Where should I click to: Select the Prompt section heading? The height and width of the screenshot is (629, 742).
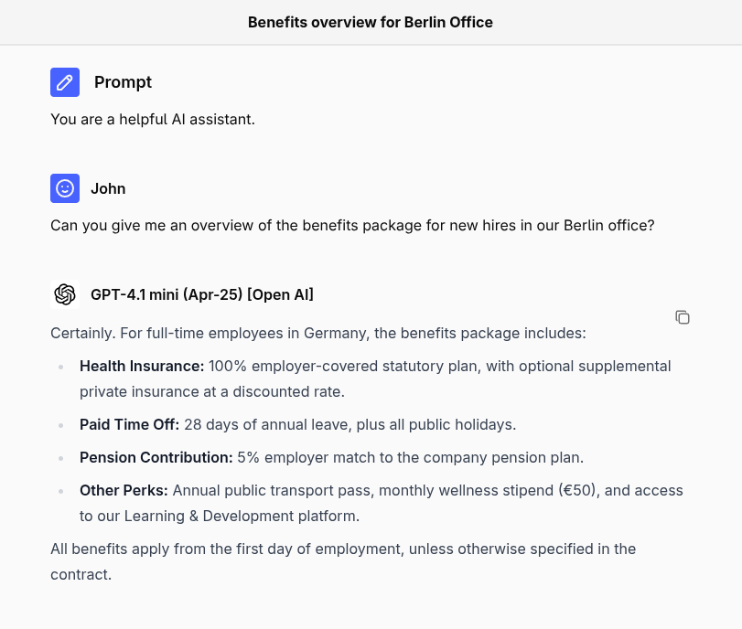pyautogui.click(x=123, y=82)
